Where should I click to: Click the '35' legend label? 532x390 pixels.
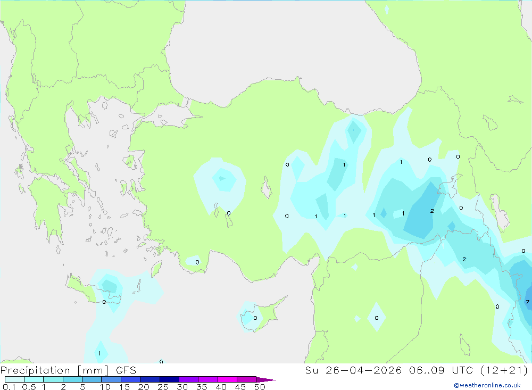pos(202,387)
